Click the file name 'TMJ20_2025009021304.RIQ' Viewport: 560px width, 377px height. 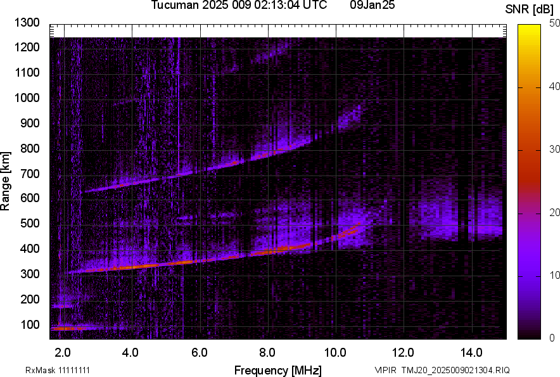click(x=455, y=370)
